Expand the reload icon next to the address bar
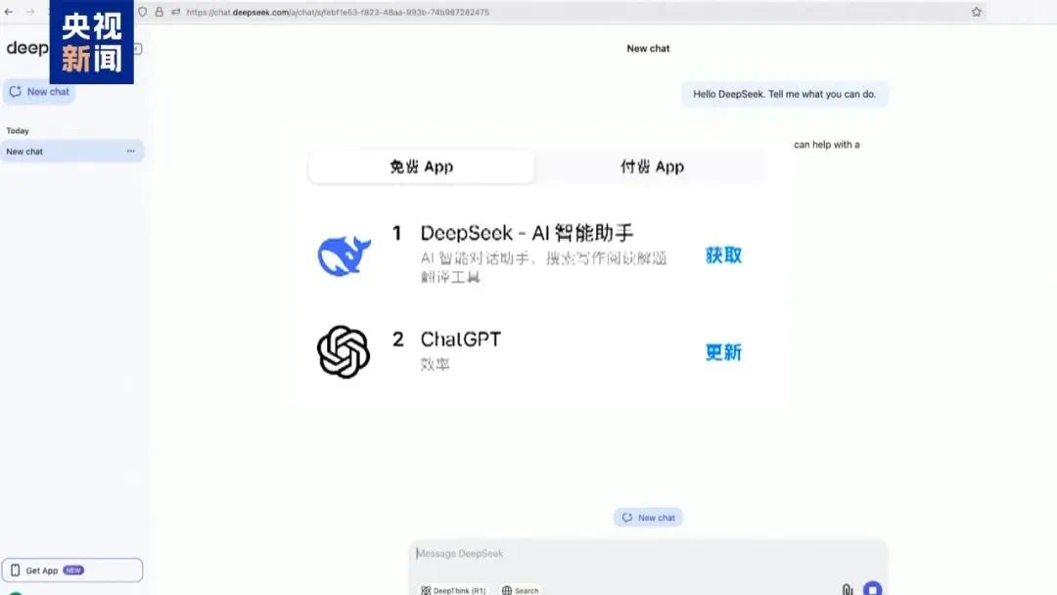The image size is (1057, 595). click(176, 11)
